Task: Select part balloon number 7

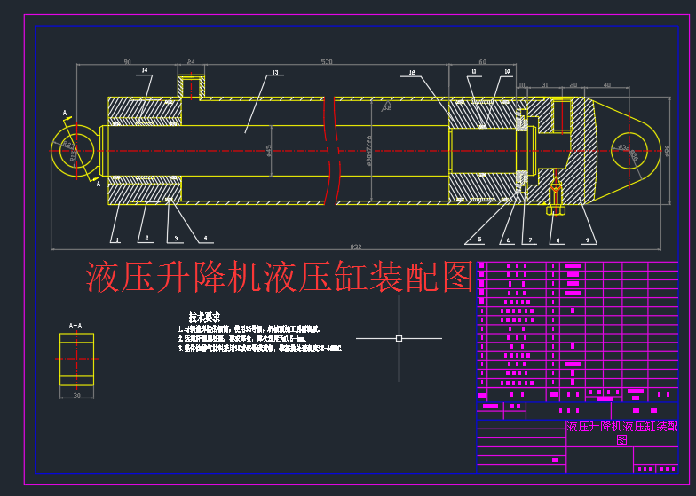Action: (x=530, y=240)
